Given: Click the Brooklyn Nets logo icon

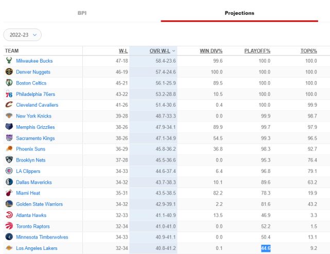Looking at the screenshot, I should [9, 160].
